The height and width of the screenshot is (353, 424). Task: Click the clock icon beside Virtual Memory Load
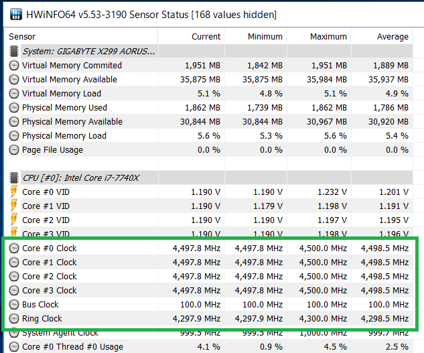pyautogui.click(x=14, y=93)
